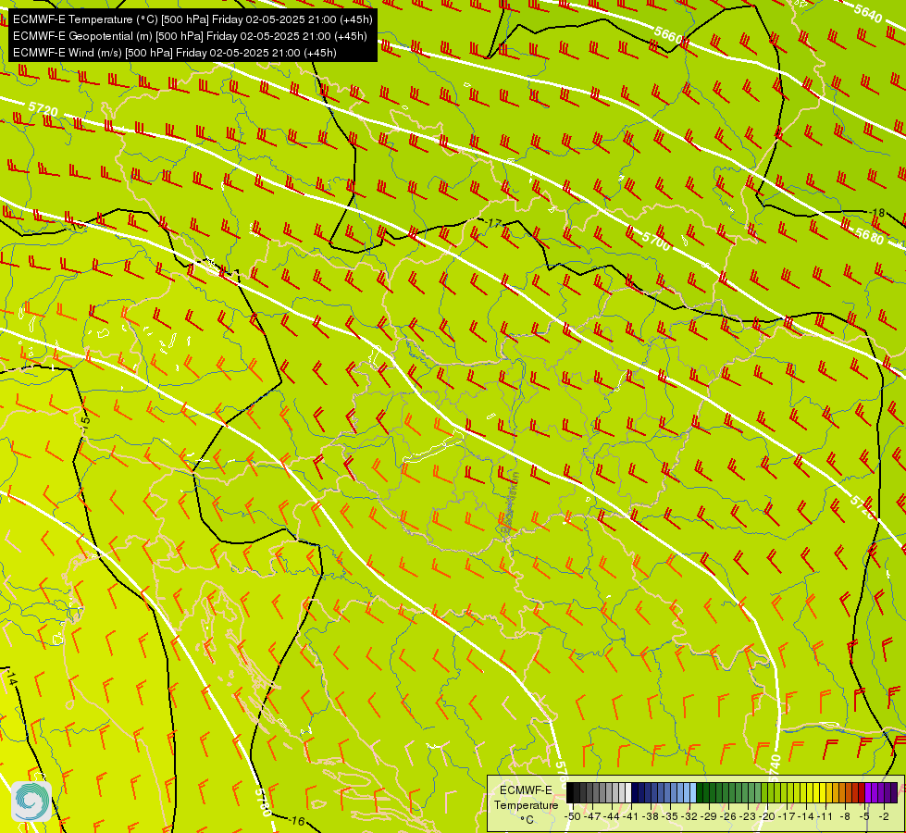906x833 pixels.
Task: Click the -11 value in the temperature legend
Action: [x=825, y=817]
